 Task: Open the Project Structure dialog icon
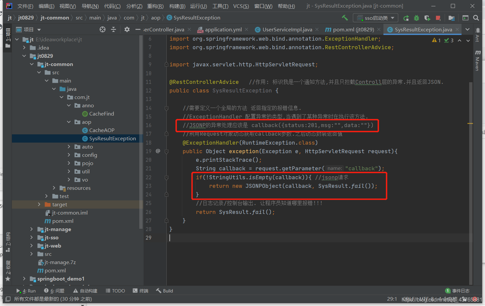[452, 18]
